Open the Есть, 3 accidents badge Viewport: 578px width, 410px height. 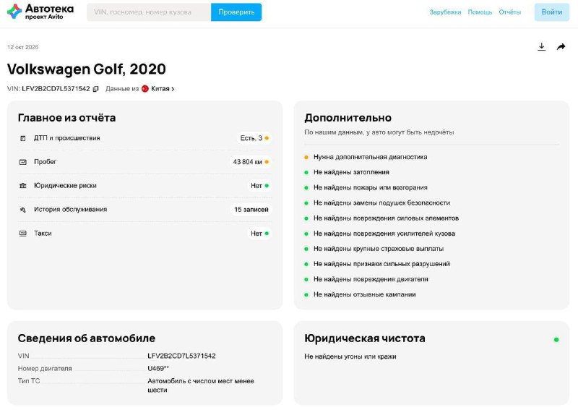click(254, 138)
